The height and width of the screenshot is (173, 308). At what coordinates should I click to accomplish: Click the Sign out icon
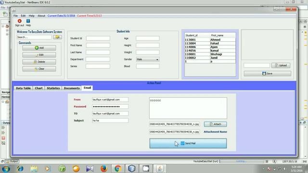pyautogui.click(x=19, y=21)
